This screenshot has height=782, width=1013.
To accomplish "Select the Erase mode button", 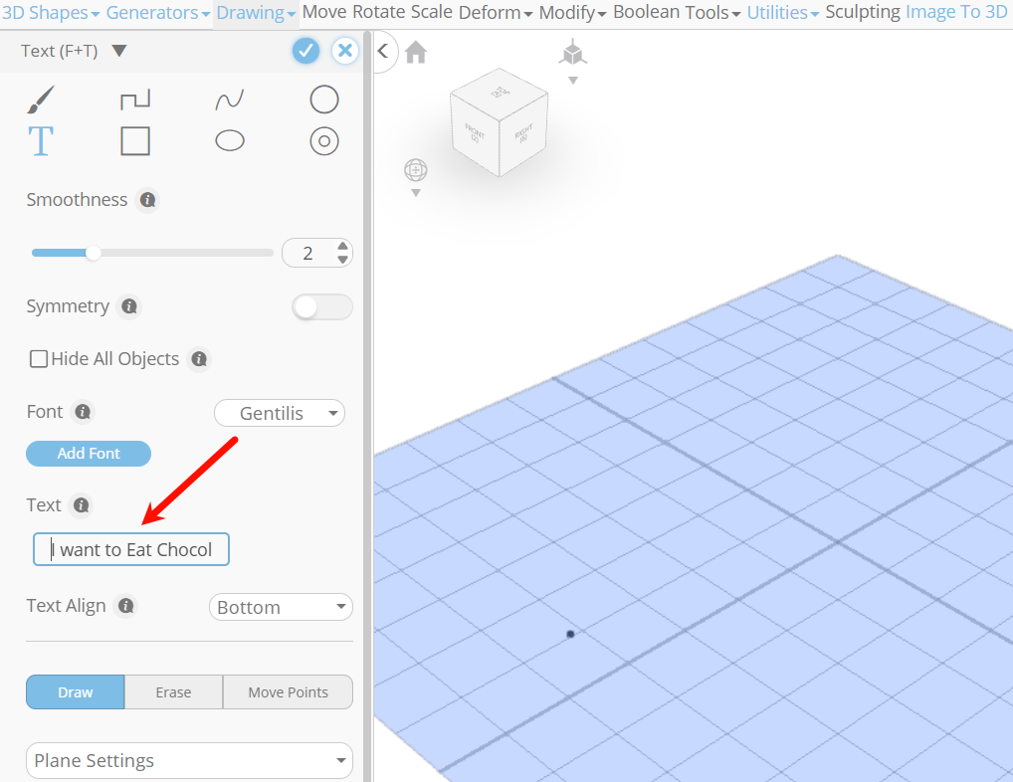I will 173,692.
